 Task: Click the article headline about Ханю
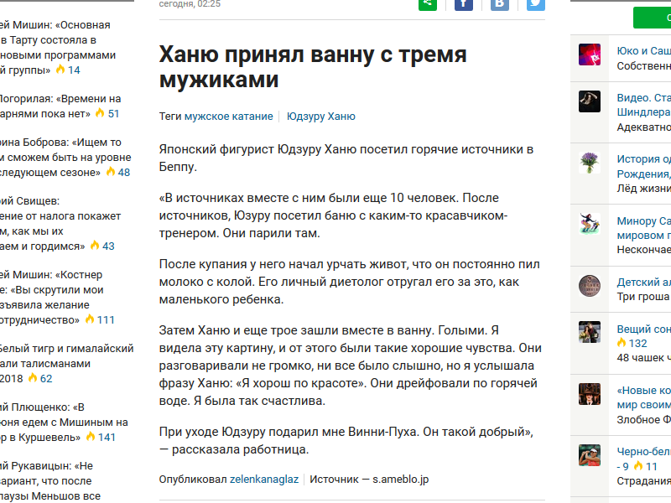(312, 67)
